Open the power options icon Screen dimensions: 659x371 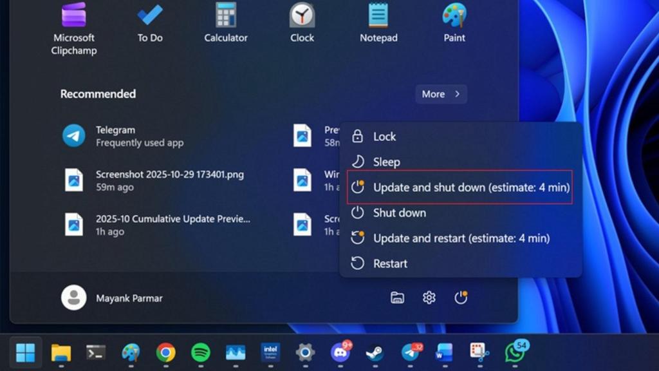[x=462, y=298]
